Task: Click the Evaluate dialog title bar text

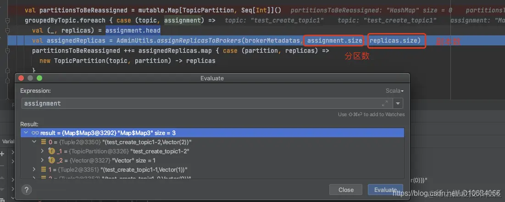Action: 212,79
